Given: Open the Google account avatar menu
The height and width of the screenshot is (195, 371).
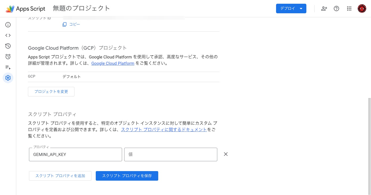Looking at the screenshot, I should click(x=362, y=9).
